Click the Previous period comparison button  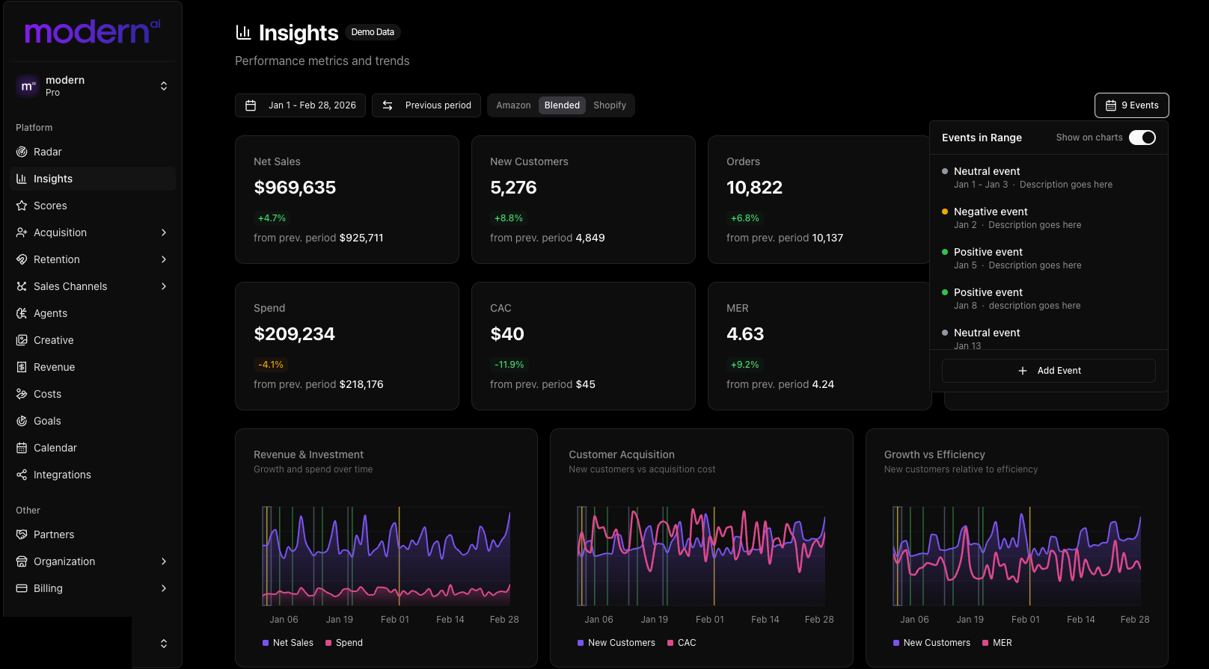426,105
